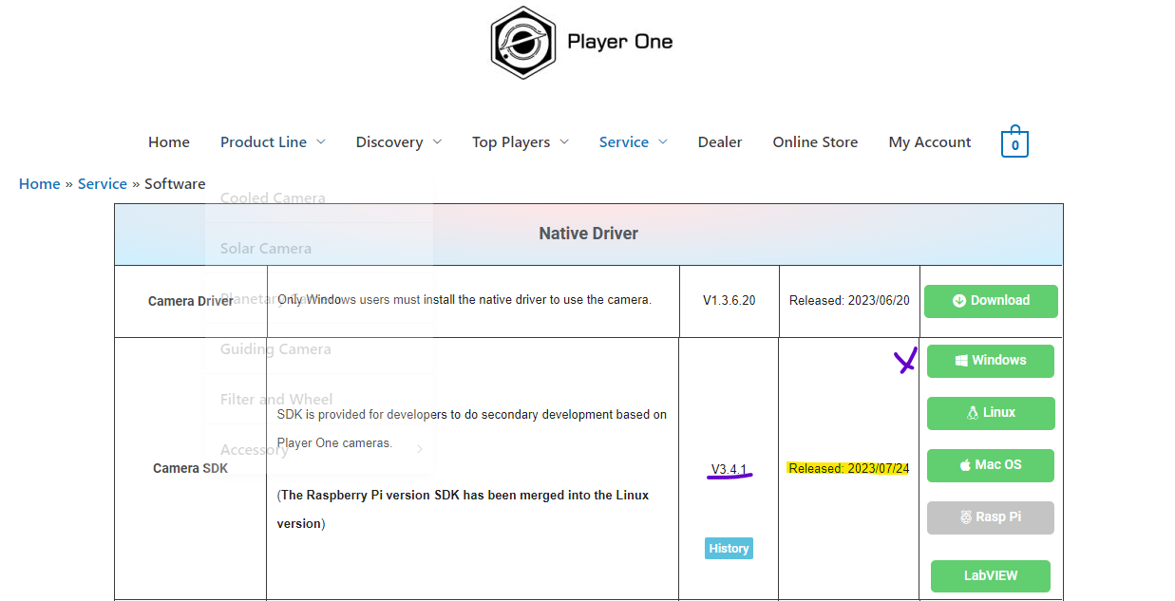Click the Native Driver table header
The height and width of the screenshot is (601, 1175).
(x=589, y=234)
